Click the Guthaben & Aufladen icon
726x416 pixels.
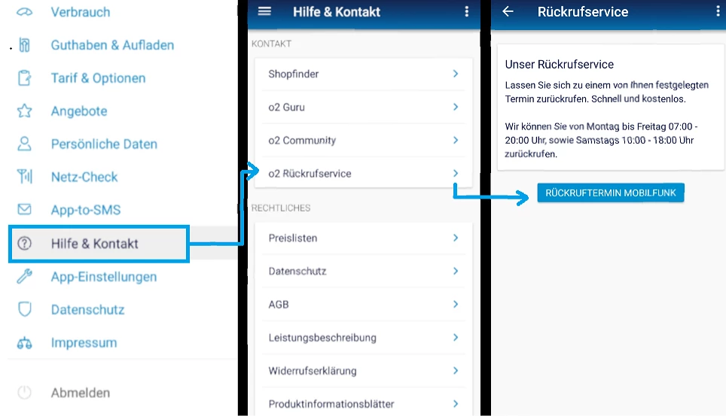click(25, 45)
